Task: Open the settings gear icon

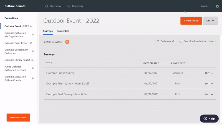Action: pyautogui.click(x=217, y=6)
